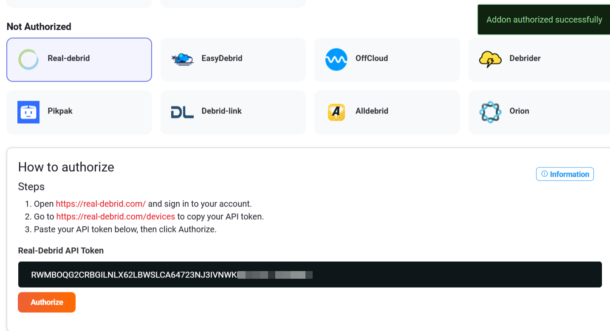Pick the 'Alldebrid' service name text
The height and width of the screenshot is (331, 610).
coord(372,111)
